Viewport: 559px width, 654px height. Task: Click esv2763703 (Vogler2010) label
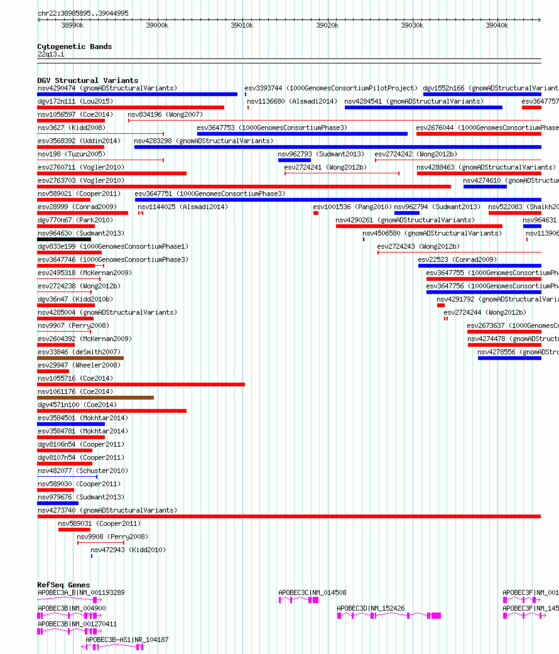(x=81, y=180)
